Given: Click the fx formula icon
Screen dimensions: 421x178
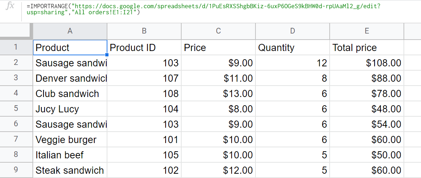Looking at the screenshot, I should tap(10, 6).
